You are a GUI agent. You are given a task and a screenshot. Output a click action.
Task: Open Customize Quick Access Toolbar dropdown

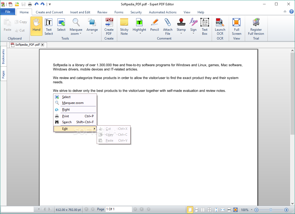tap(50, 4)
